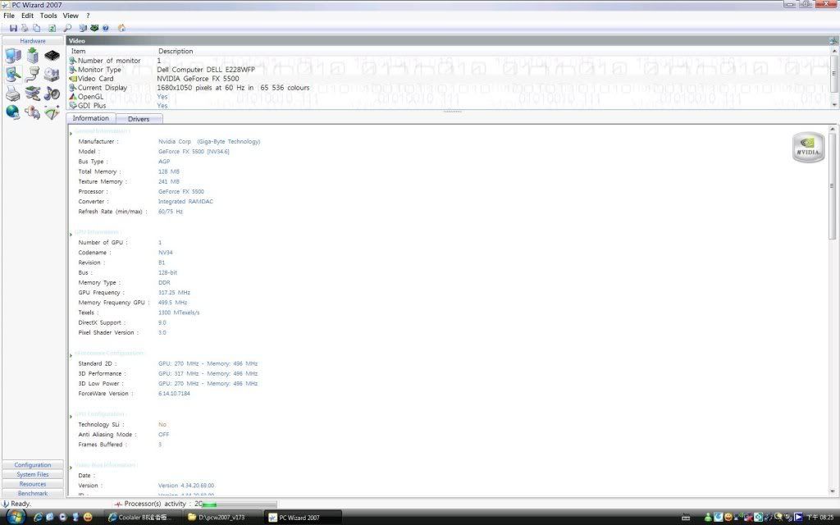Select the GDI Plus row
The width and height of the screenshot is (840, 525).
point(448,106)
